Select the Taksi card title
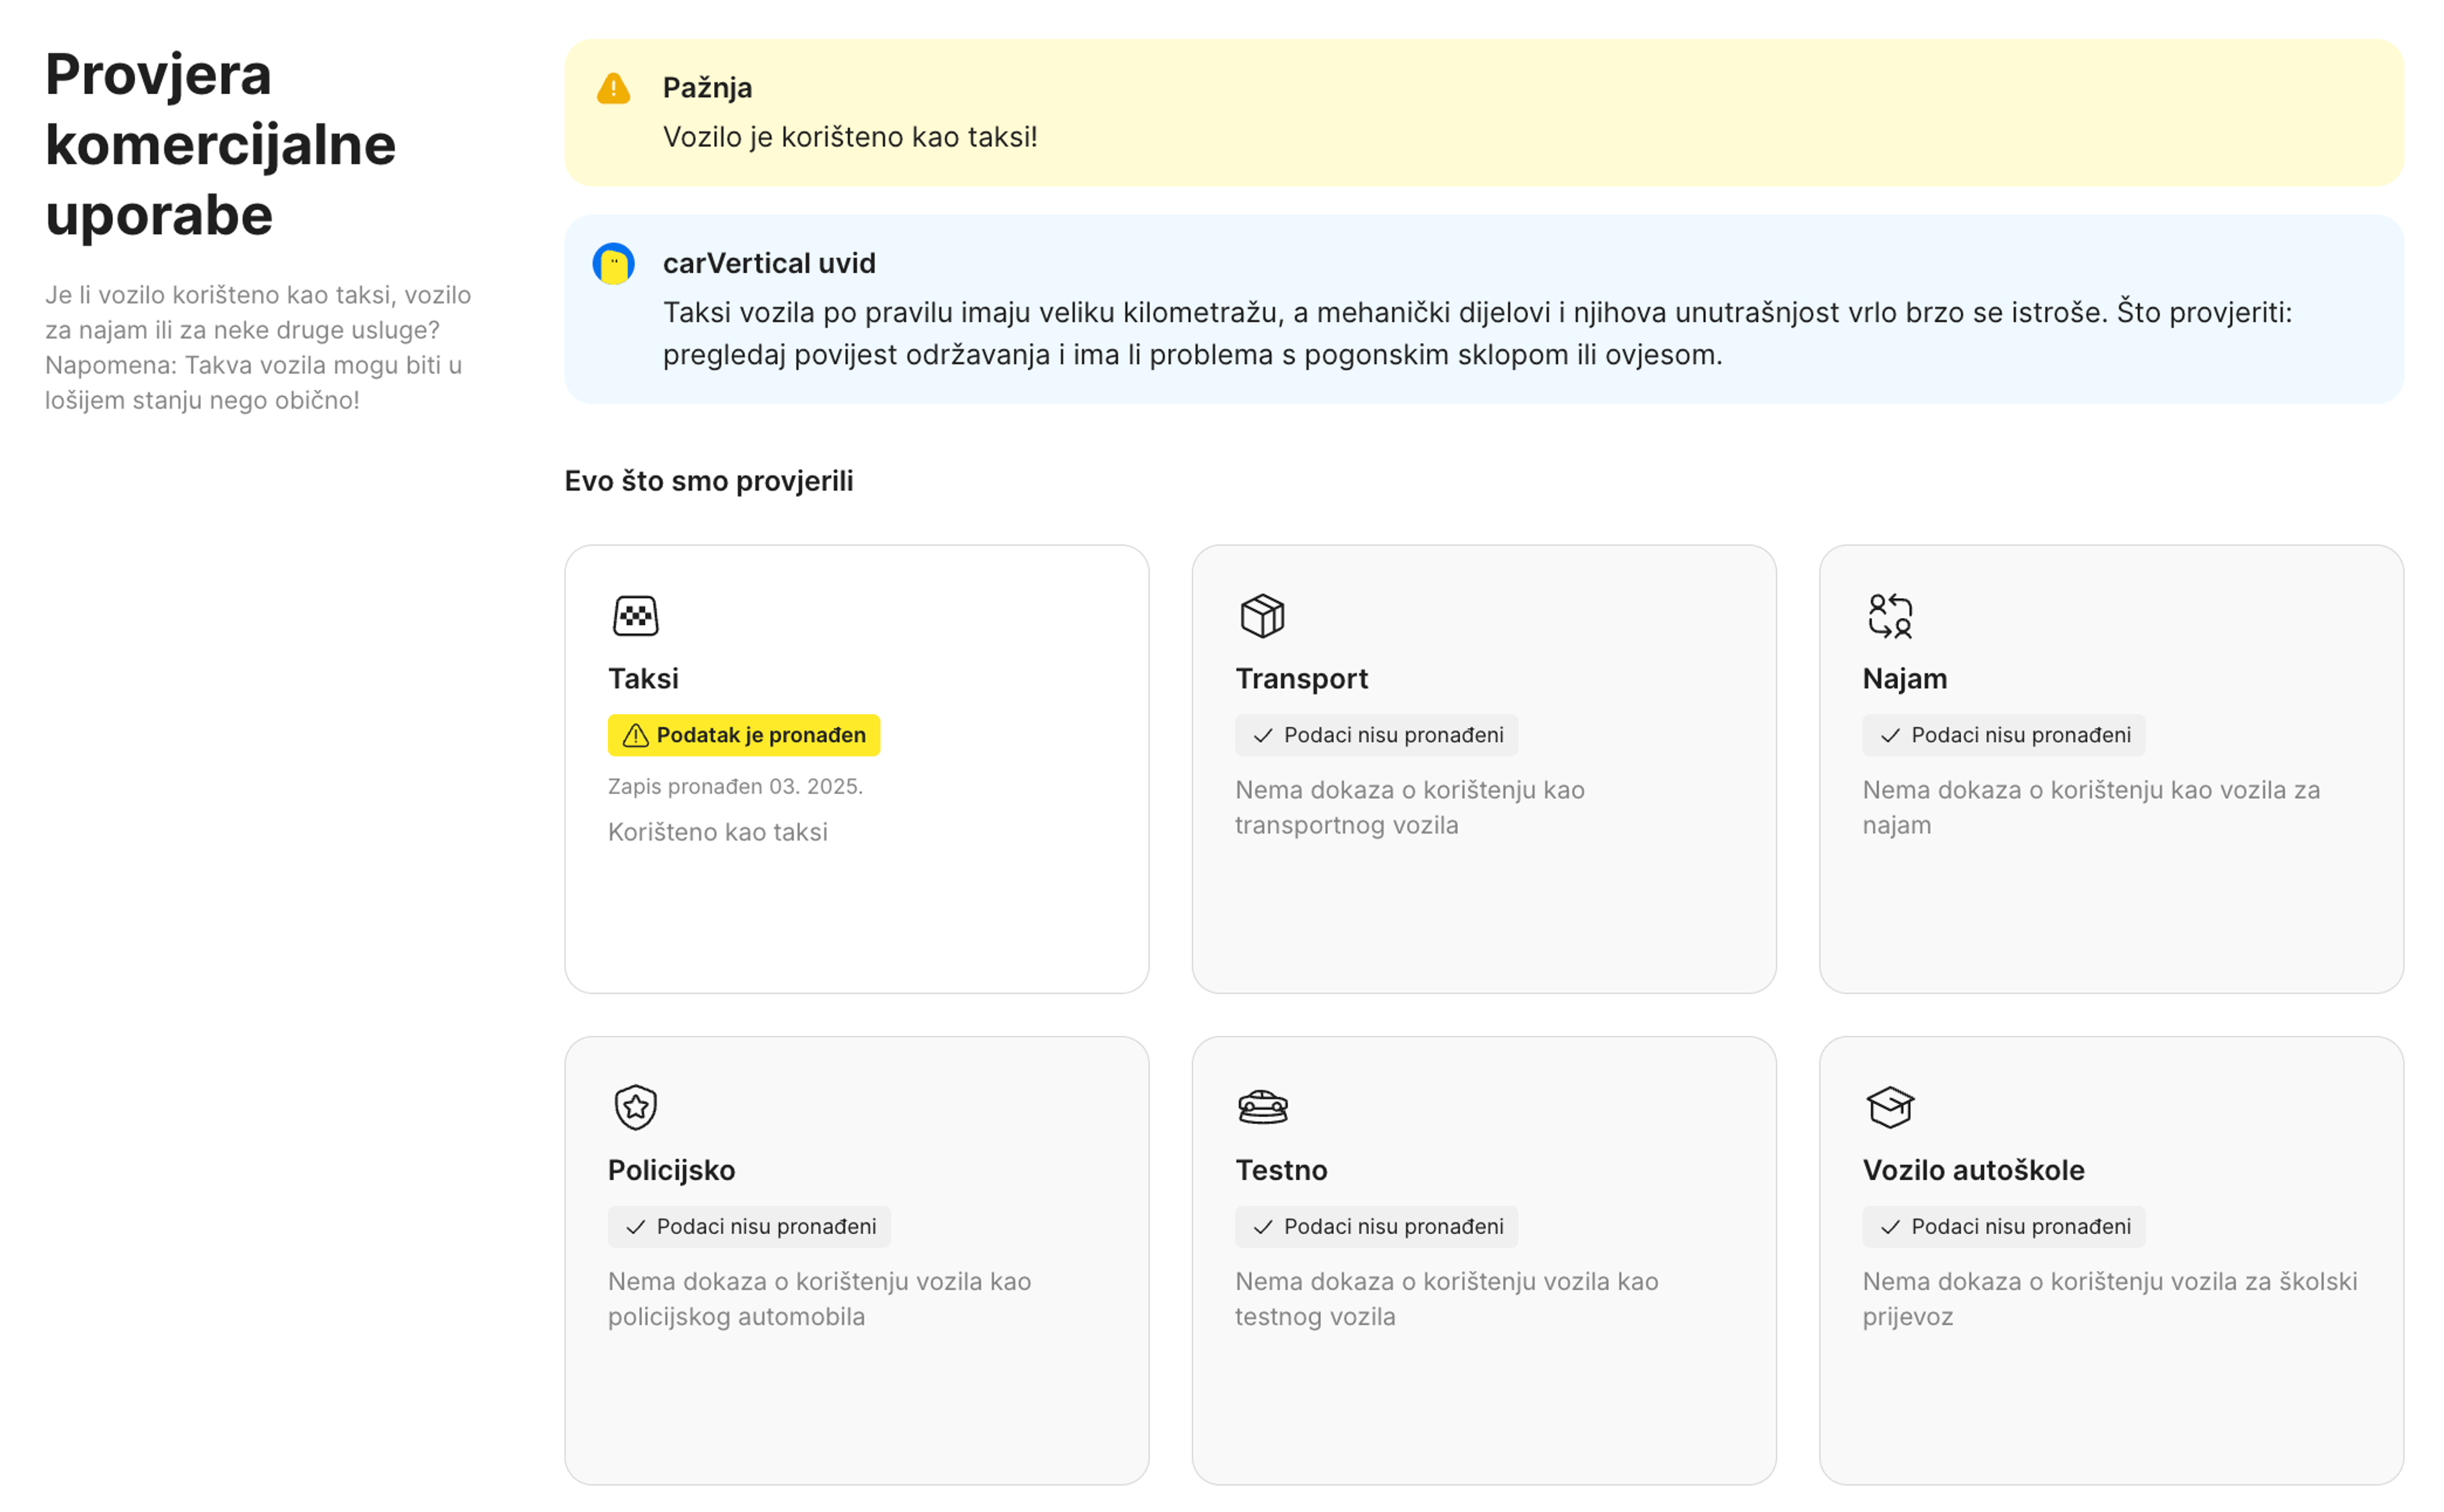2444x1512 pixels. [x=643, y=678]
